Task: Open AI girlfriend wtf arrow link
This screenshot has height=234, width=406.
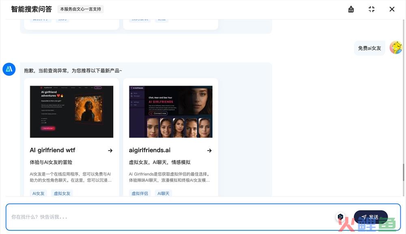Action: pos(110,150)
